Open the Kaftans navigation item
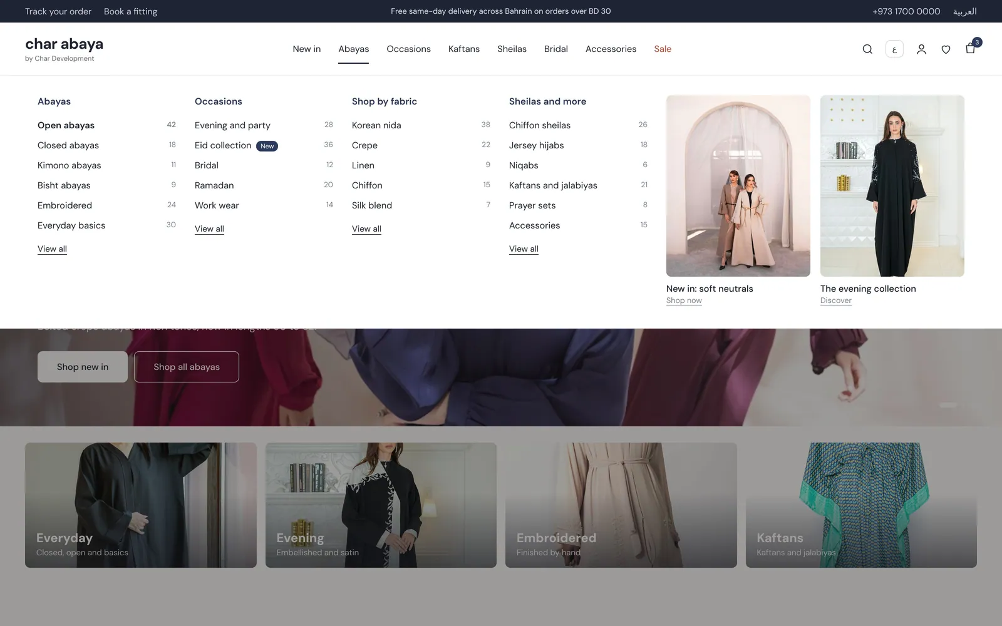Viewport: 1002px width, 626px height. click(464, 49)
